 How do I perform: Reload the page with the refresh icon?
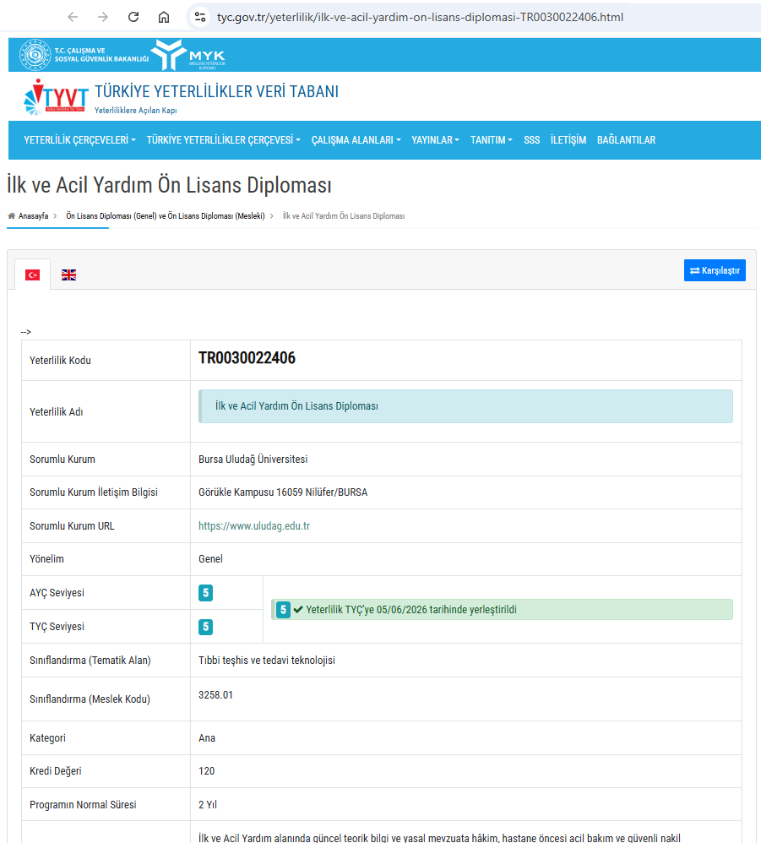tap(133, 17)
